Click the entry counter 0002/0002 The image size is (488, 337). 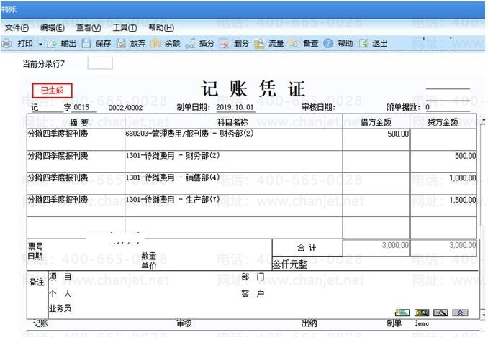[125, 108]
